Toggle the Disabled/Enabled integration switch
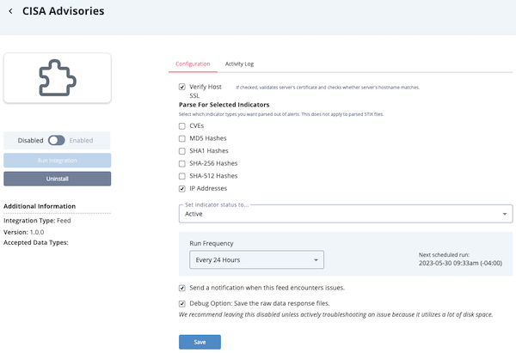Viewport: 516px width, 353px height. pos(56,140)
